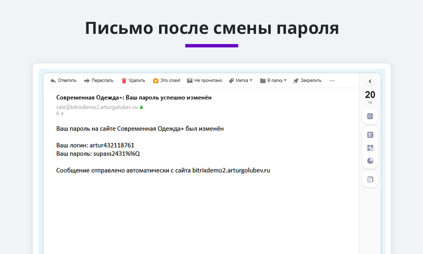Open the pie chart widget in sidebar
The width and height of the screenshot is (423, 254).
coord(370,161)
